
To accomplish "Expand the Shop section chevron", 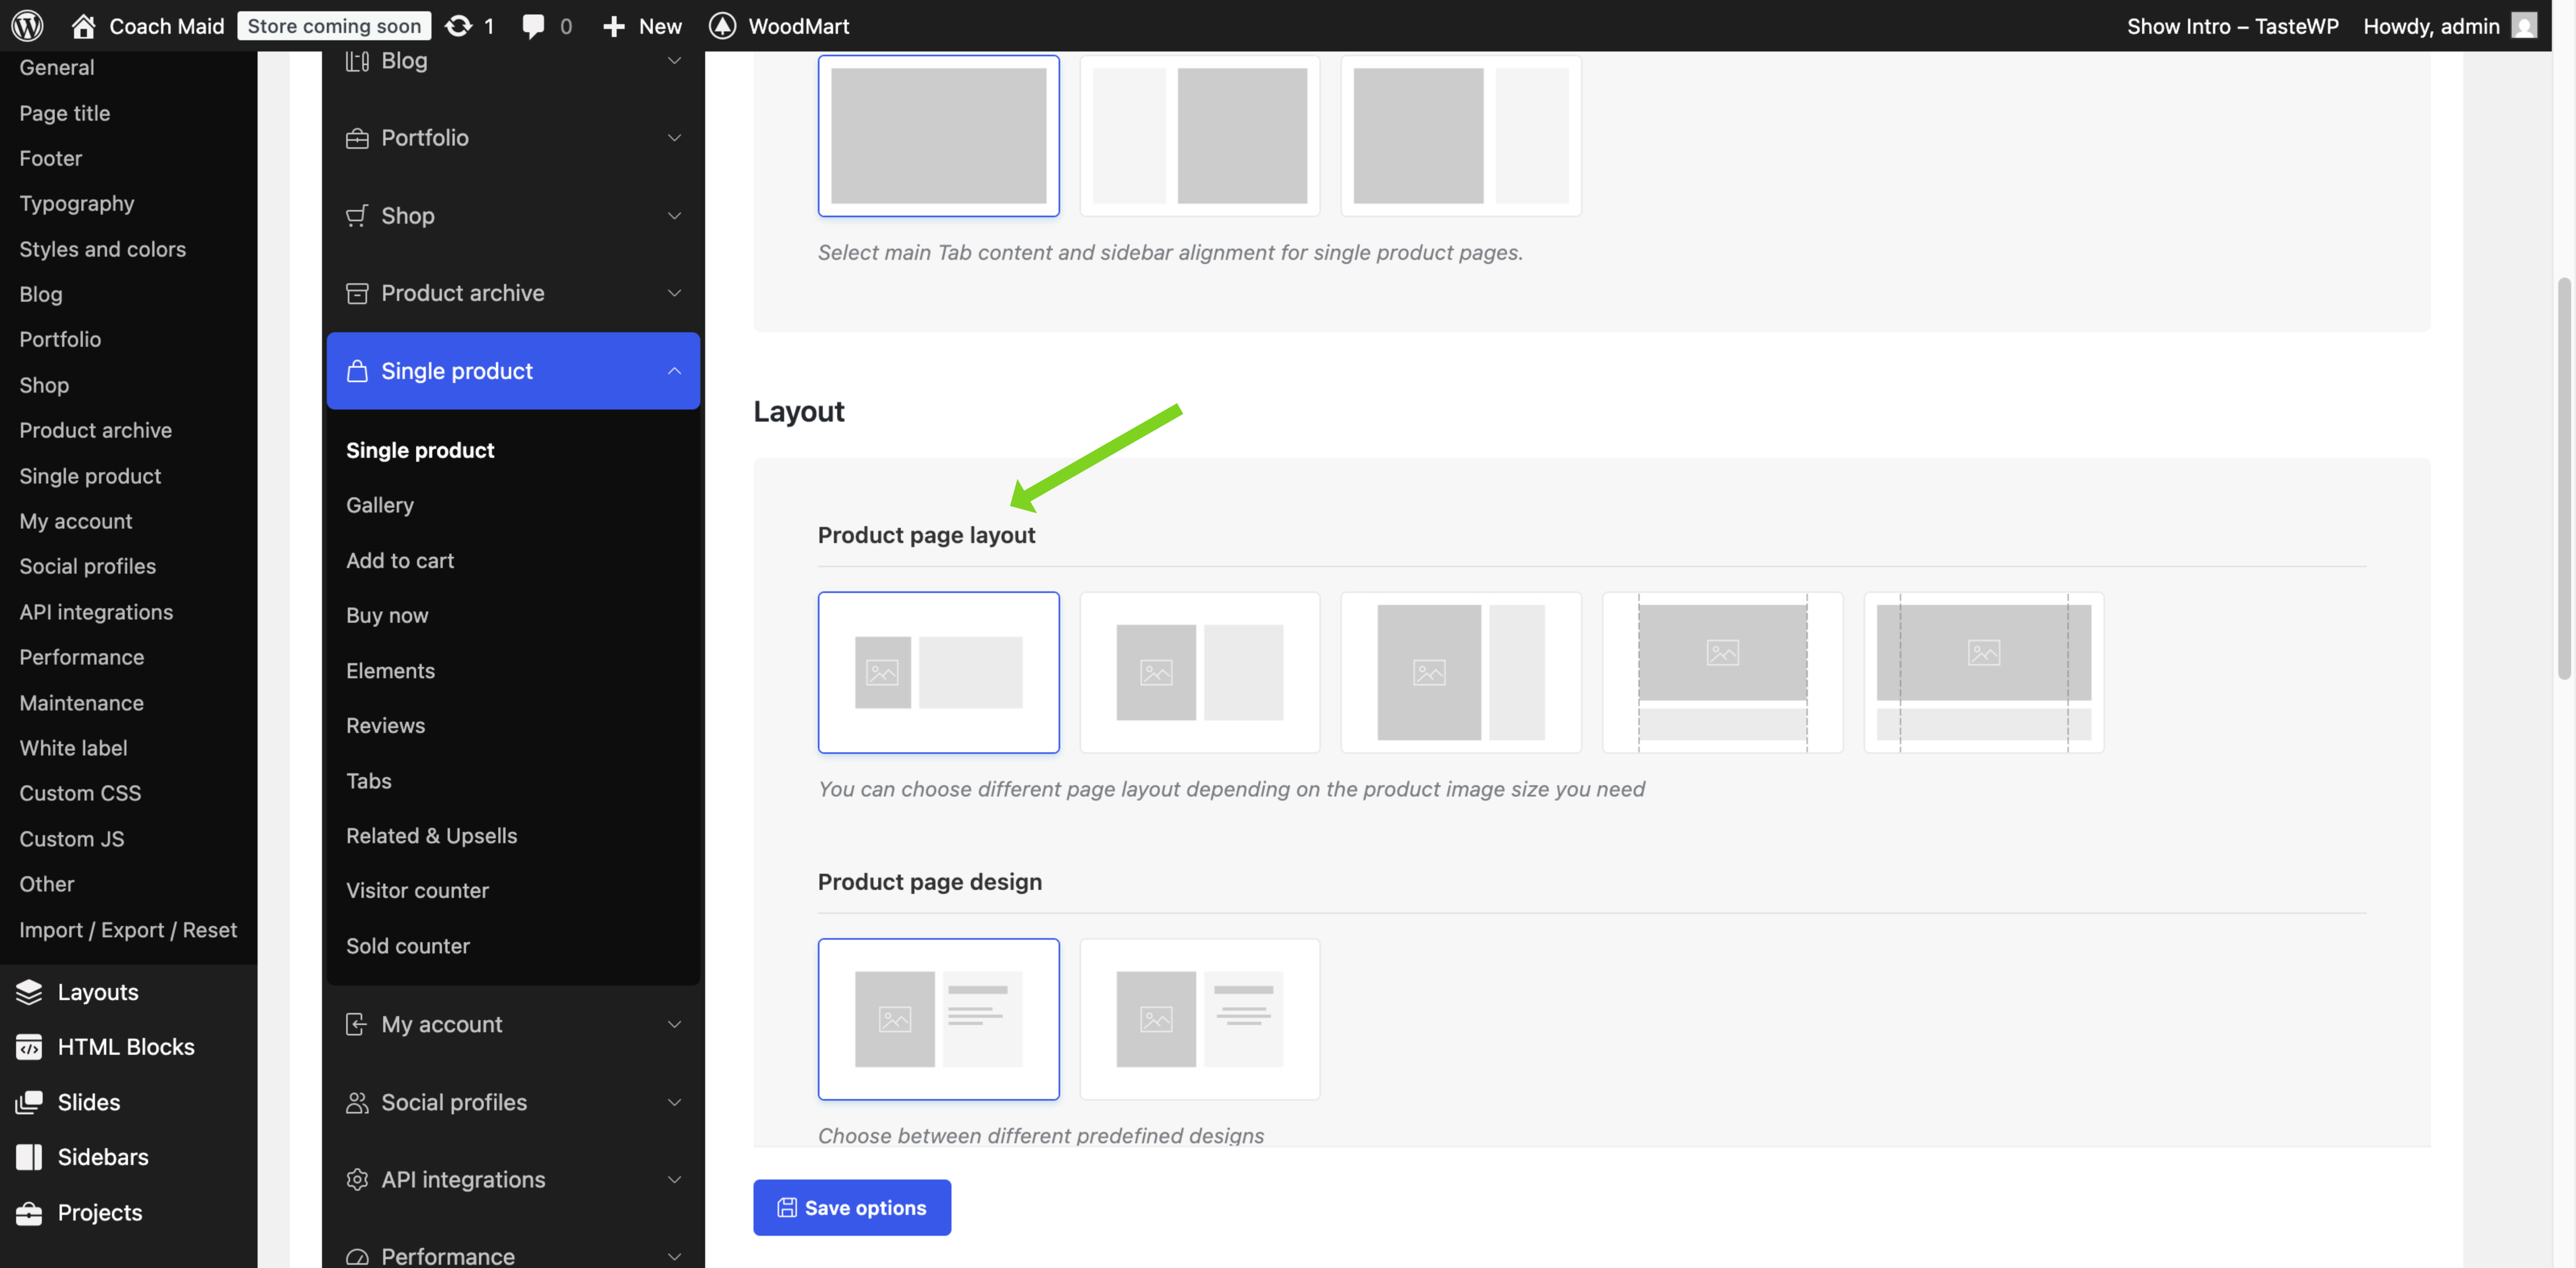I will [x=675, y=216].
